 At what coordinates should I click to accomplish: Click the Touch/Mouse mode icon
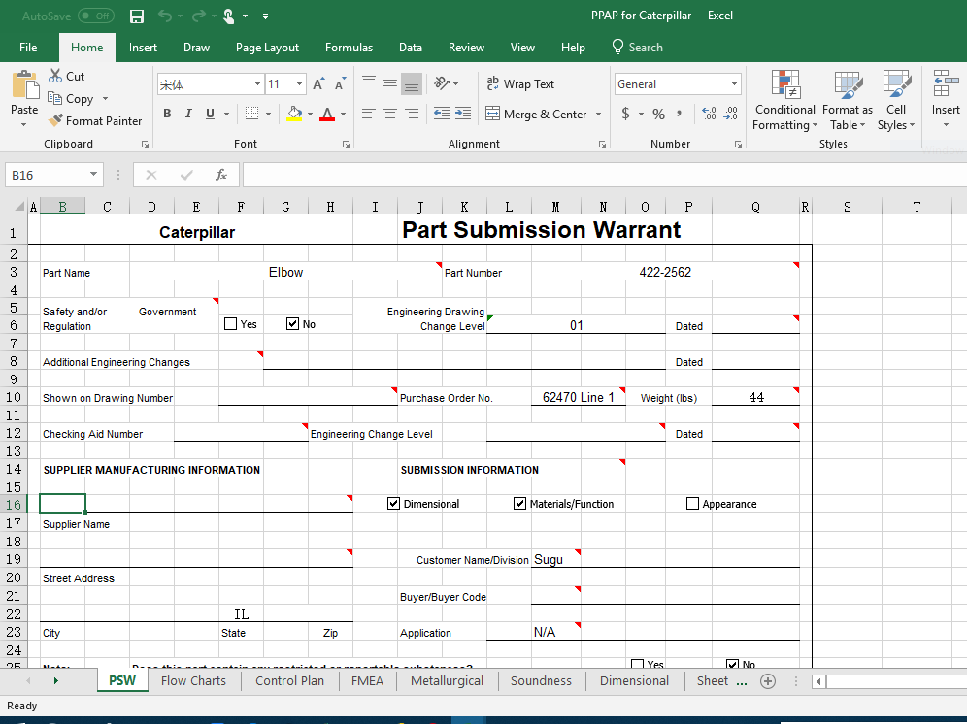pyautogui.click(x=229, y=16)
